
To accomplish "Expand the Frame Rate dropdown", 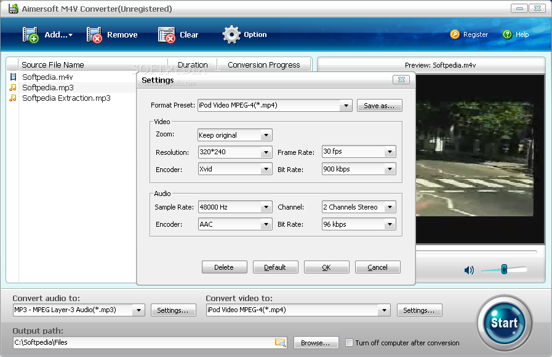I will point(390,152).
